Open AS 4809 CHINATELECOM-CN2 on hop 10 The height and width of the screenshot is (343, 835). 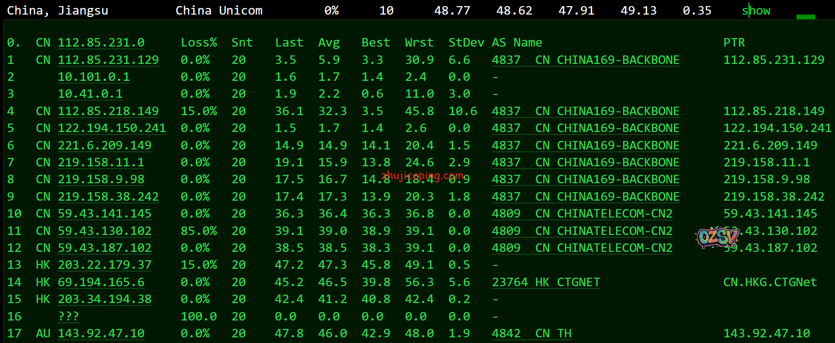[x=582, y=214]
